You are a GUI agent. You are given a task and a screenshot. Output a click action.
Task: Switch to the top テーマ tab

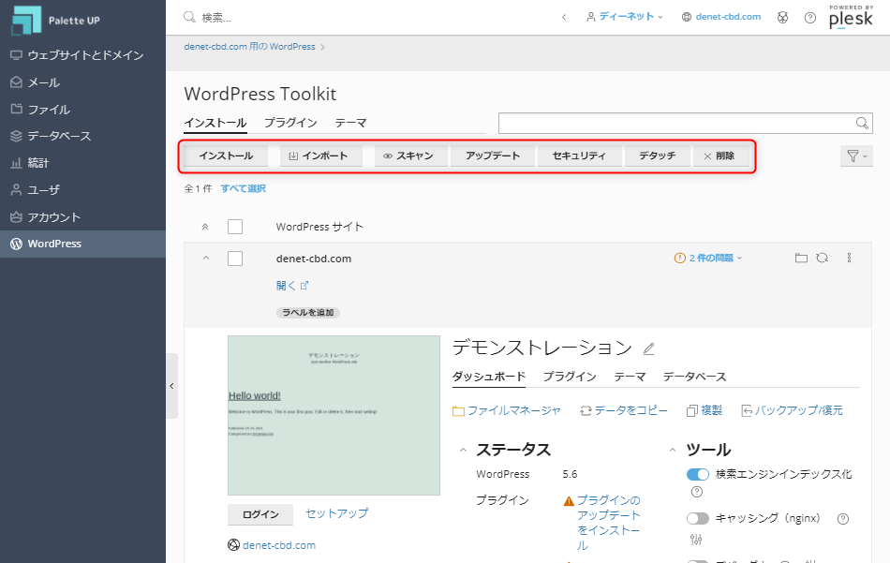(x=350, y=123)
